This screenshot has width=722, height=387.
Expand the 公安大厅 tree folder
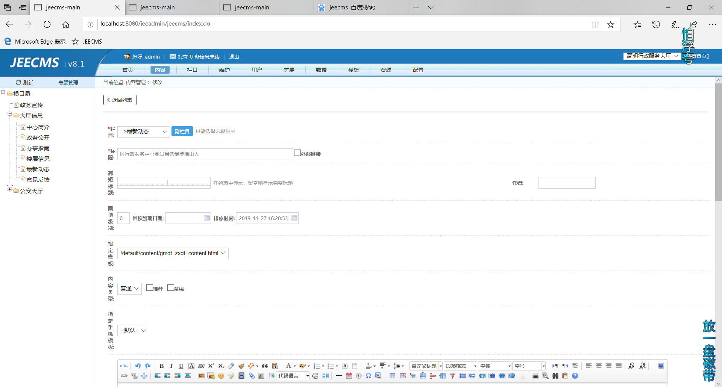point(10,190)
